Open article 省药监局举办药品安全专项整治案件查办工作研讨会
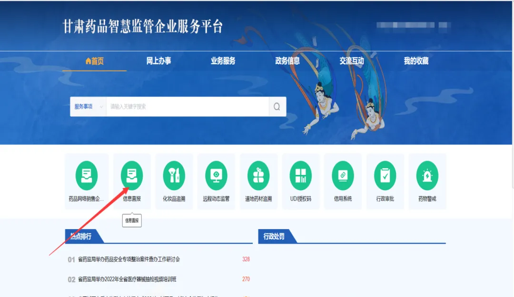Screen dimensions: 514x297 pyautogui.click(x=129, y=259)
